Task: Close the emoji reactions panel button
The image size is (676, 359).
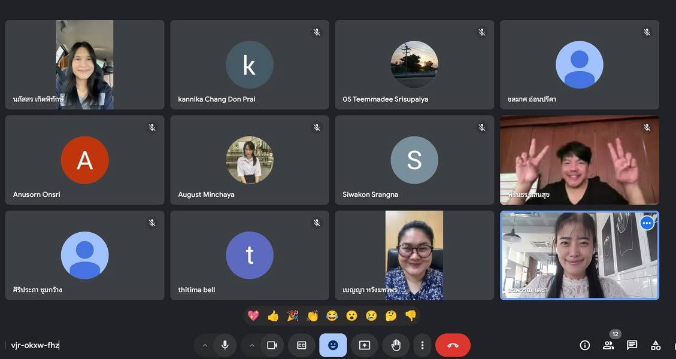Action: 333,345
